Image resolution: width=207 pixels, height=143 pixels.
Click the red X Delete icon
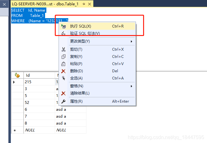[x=63, y=71]
